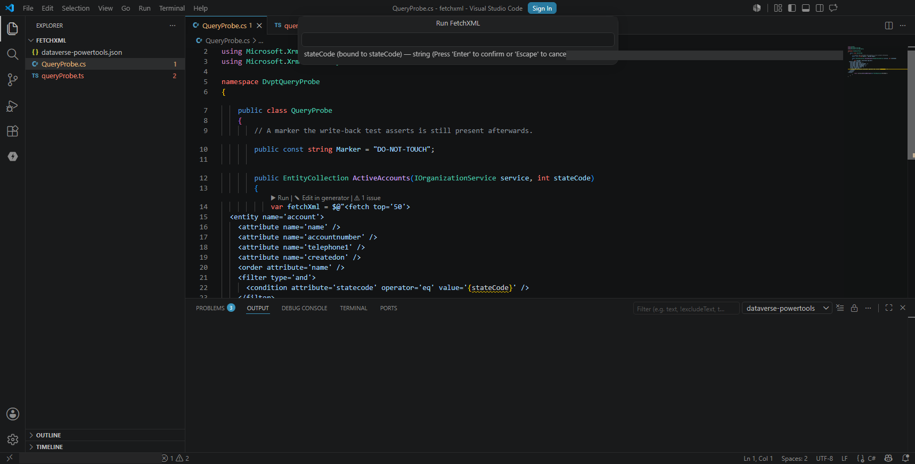Open the Edit menu
The width and height of the screenshot is (915, 464).
point(47,8)
